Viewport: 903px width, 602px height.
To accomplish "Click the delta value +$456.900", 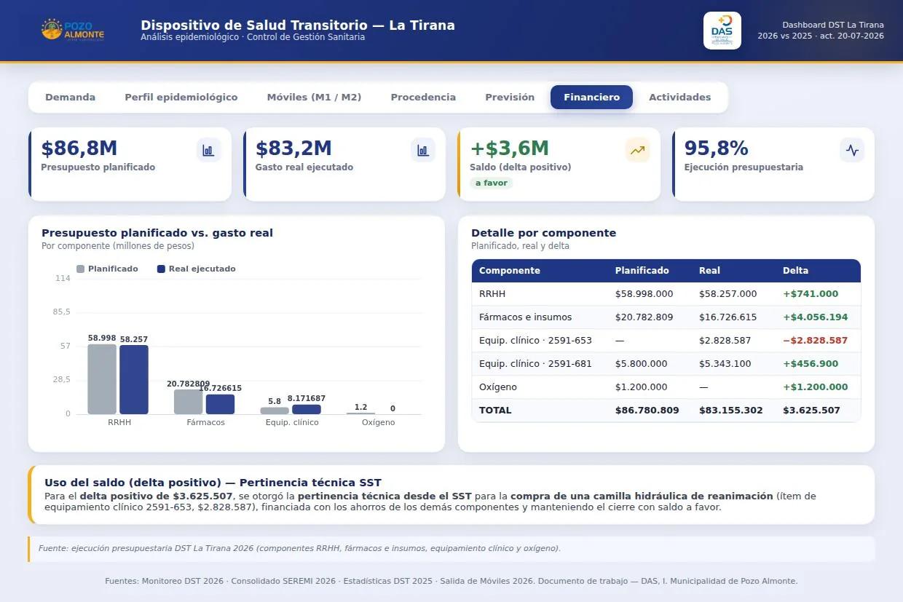I will pyautogui.click(x=811, y=364).
